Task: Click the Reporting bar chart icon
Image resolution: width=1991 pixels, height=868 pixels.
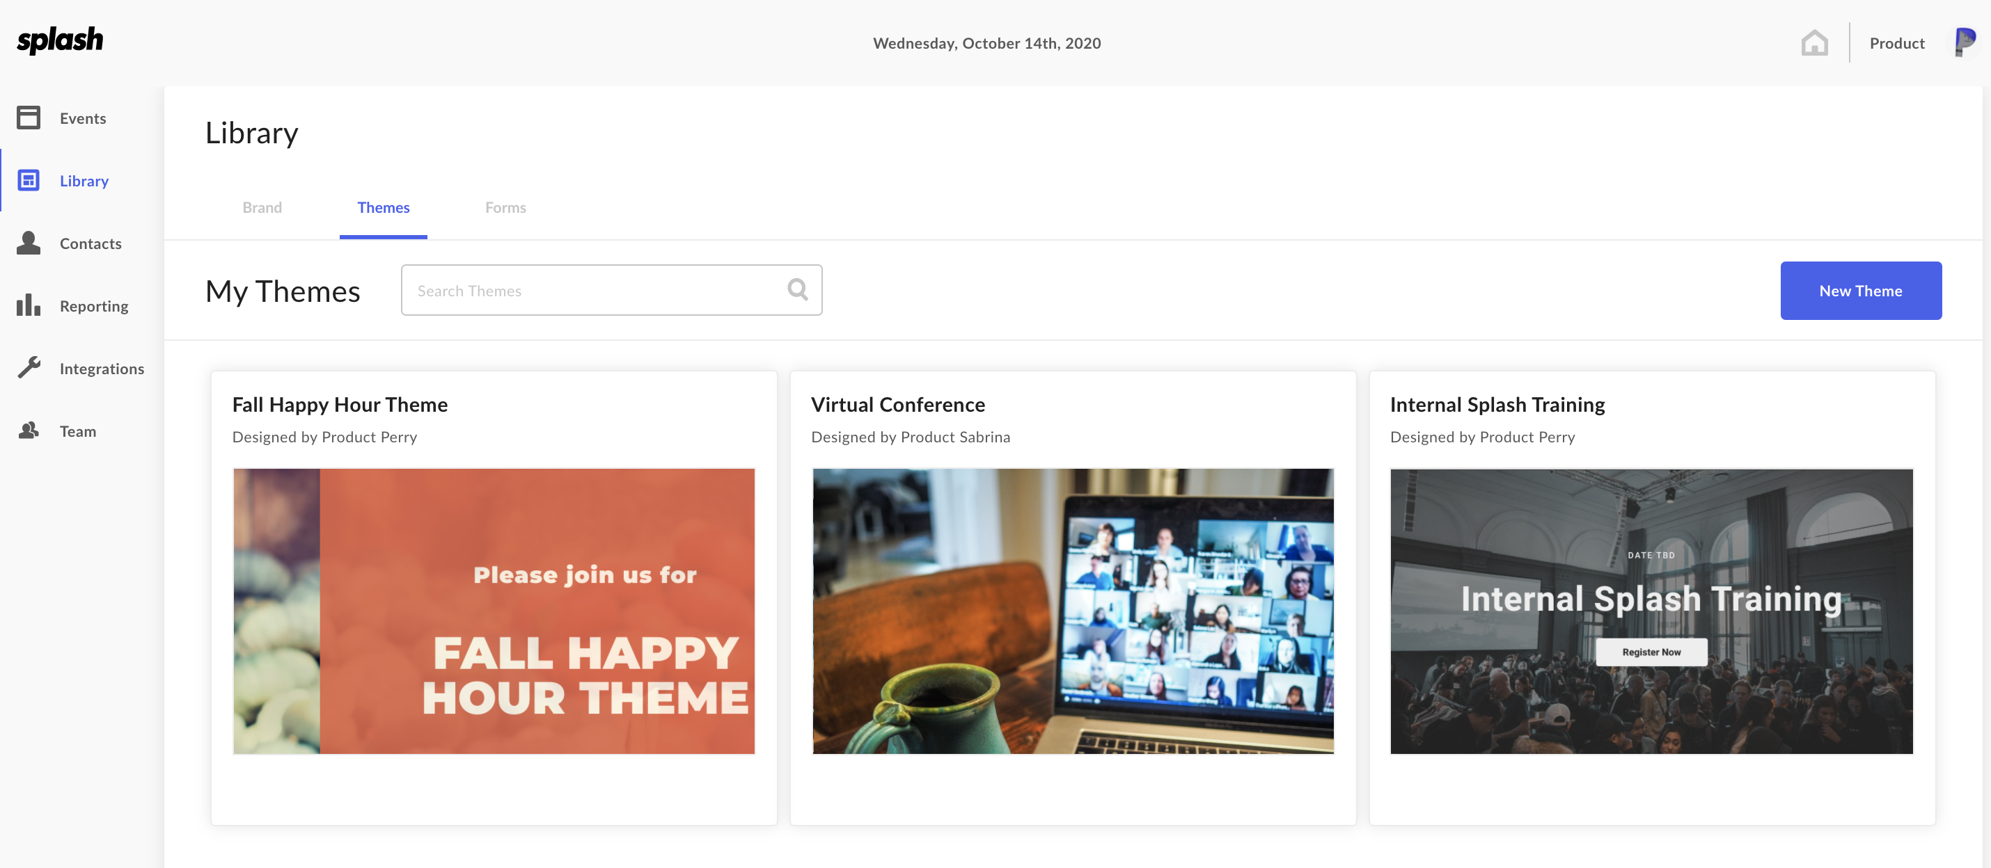Action: 29,305
